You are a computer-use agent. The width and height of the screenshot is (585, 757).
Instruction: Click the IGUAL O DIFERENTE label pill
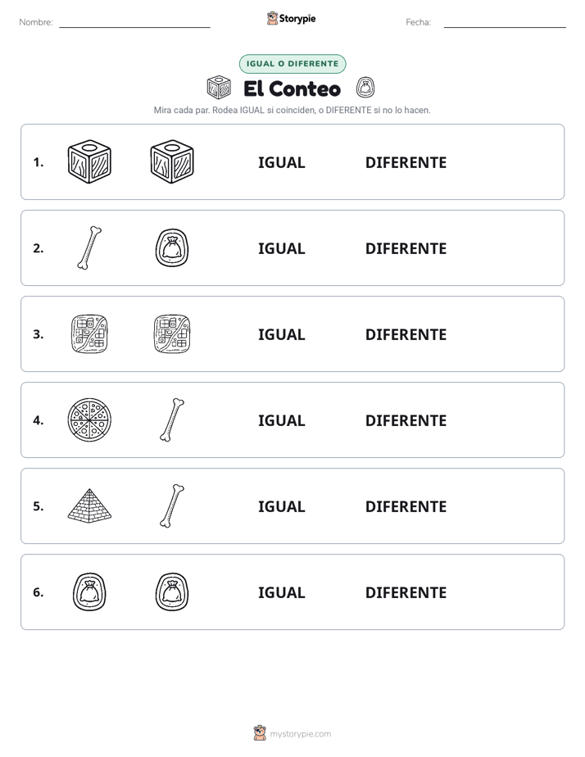[x=292, y=64]
